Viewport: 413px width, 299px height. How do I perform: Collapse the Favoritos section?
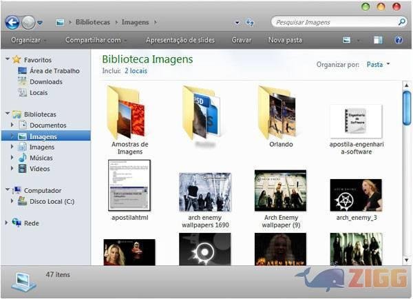[x=7, y=60]
